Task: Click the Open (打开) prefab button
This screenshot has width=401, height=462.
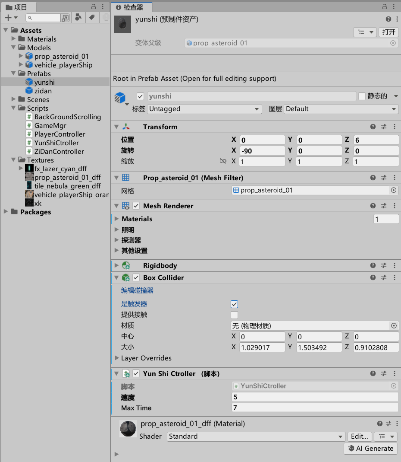Action: click(x=388, y=32)
